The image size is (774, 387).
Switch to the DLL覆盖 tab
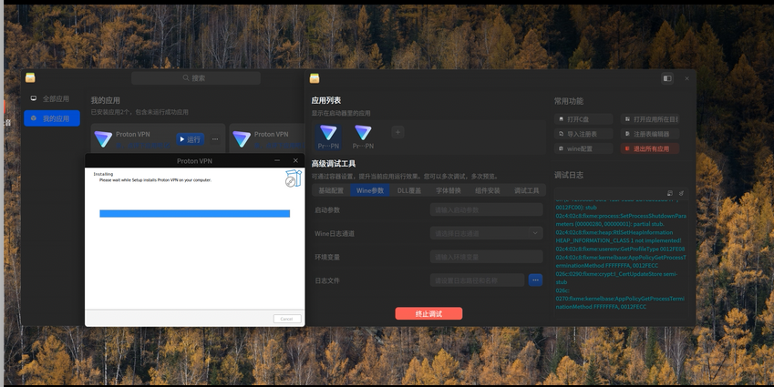[409, 190]
